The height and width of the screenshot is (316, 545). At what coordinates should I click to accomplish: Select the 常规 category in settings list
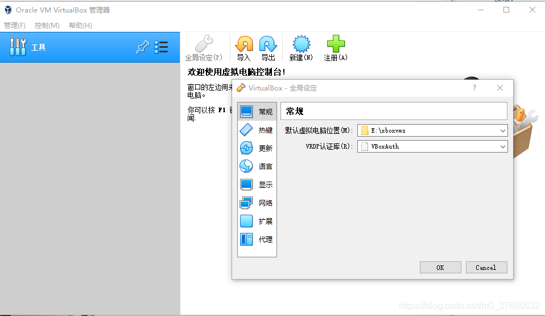[257, 112]
